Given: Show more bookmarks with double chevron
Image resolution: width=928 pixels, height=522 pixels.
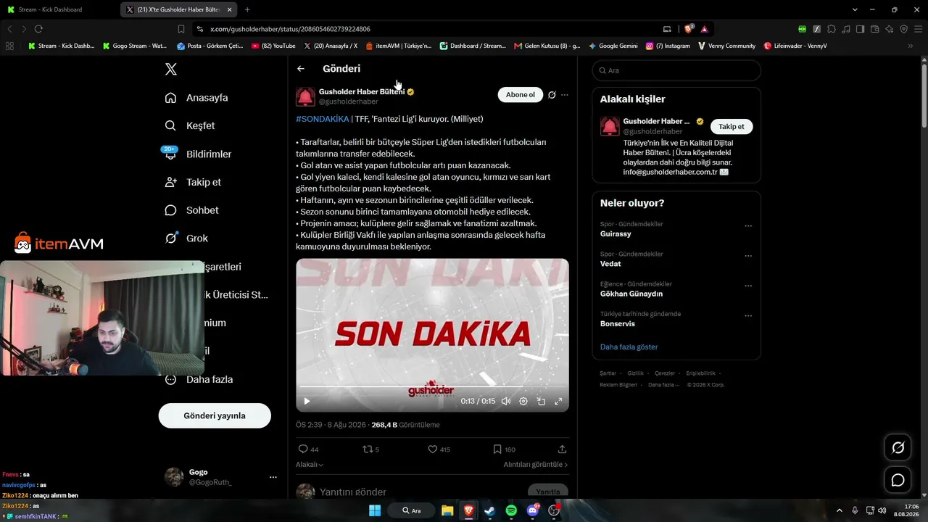Looking at the screenshot, I should coord(911,46).
